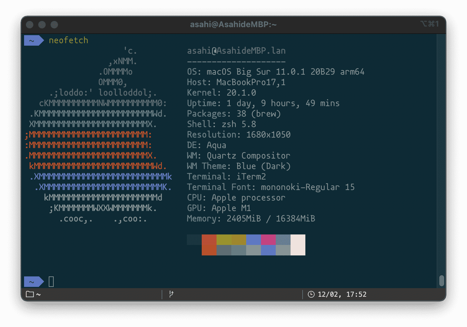The image size is (467, 327).
Task: Close the iTerm2 window
Action: coord(30,25)
